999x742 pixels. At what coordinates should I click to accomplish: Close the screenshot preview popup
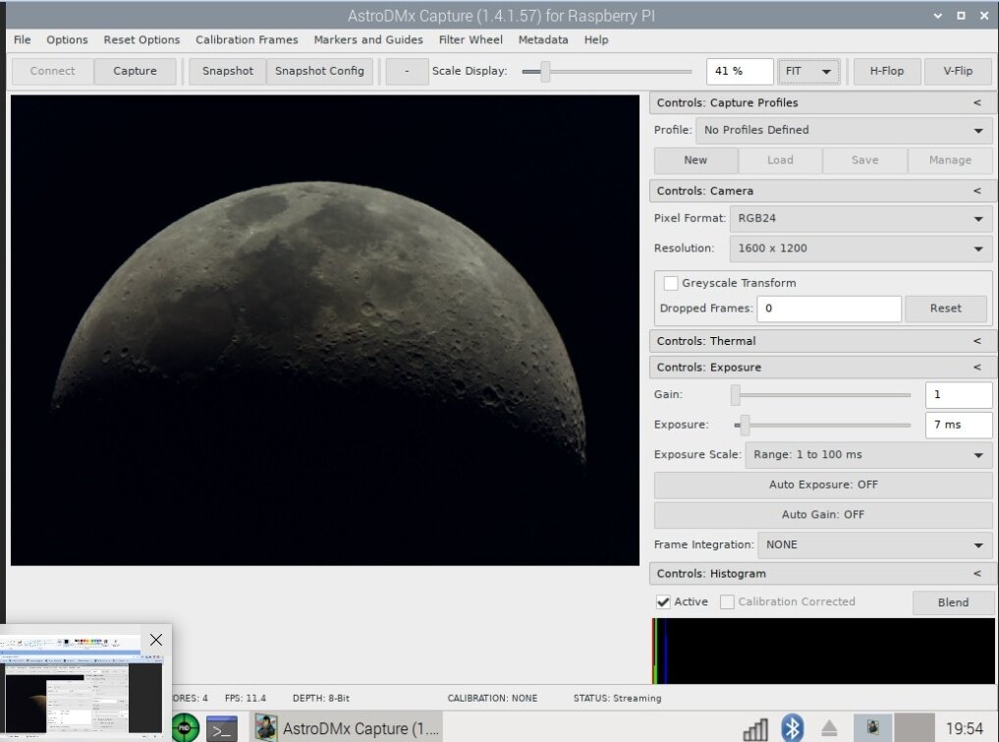click(155, 640)
